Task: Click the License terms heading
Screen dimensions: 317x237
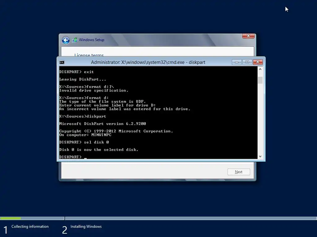Action: tap(89, 55)
